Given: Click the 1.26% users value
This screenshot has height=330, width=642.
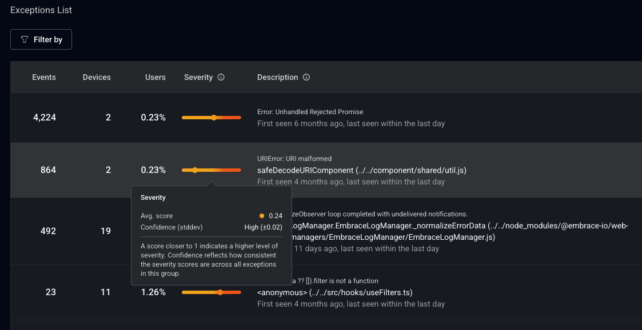Looking at the screenshot, I should click(153, 292).
